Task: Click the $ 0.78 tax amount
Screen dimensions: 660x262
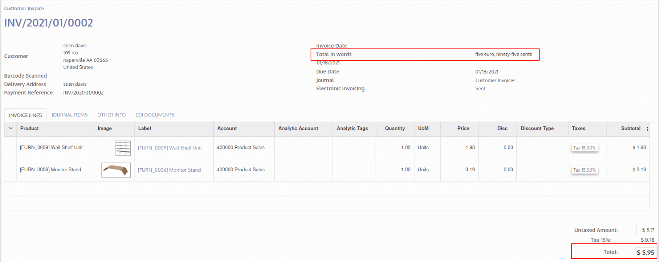Action: coord(647,240)
